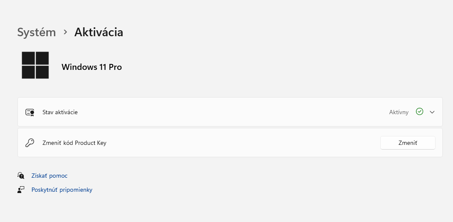Click the Aktívny status text
This screenshot has height=222, width=453.
(x=399, y=112)
